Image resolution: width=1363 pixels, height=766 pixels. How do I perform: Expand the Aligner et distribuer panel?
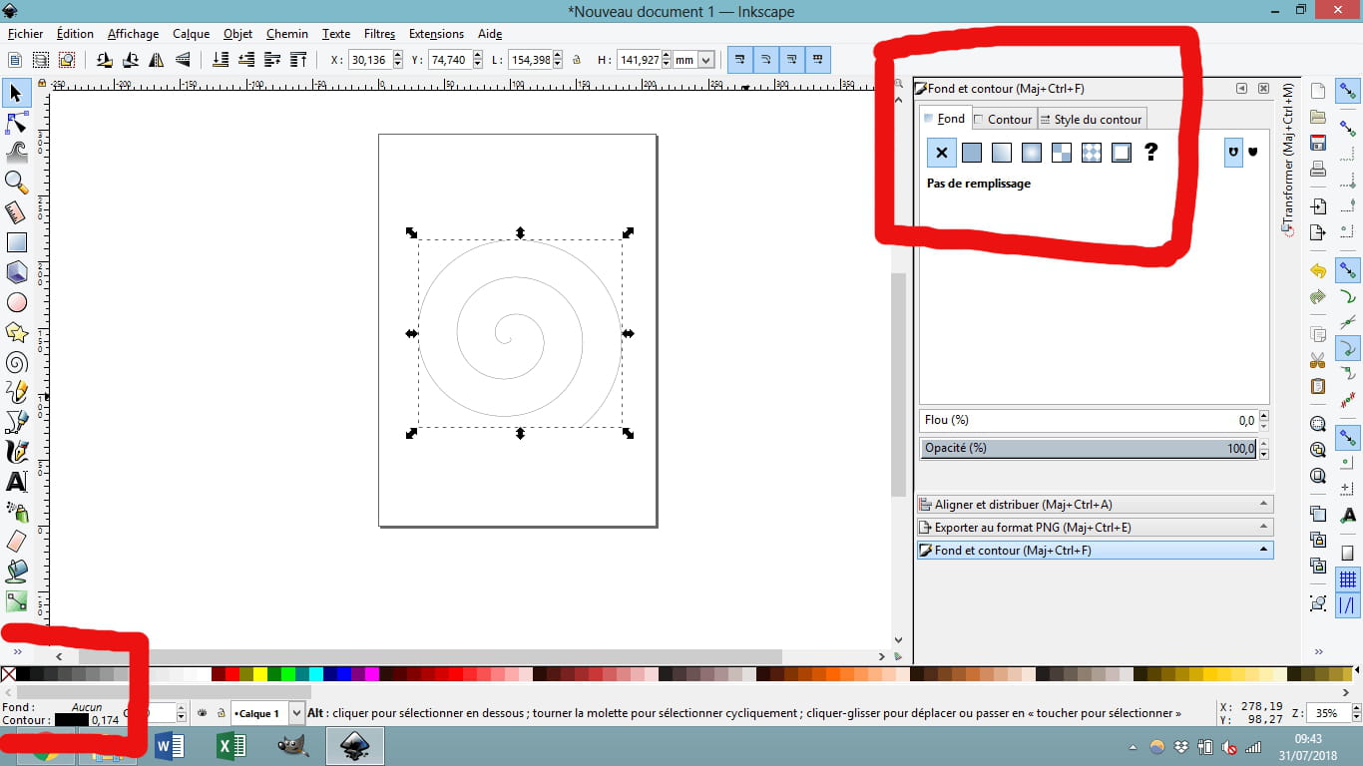pos(1095,505)
